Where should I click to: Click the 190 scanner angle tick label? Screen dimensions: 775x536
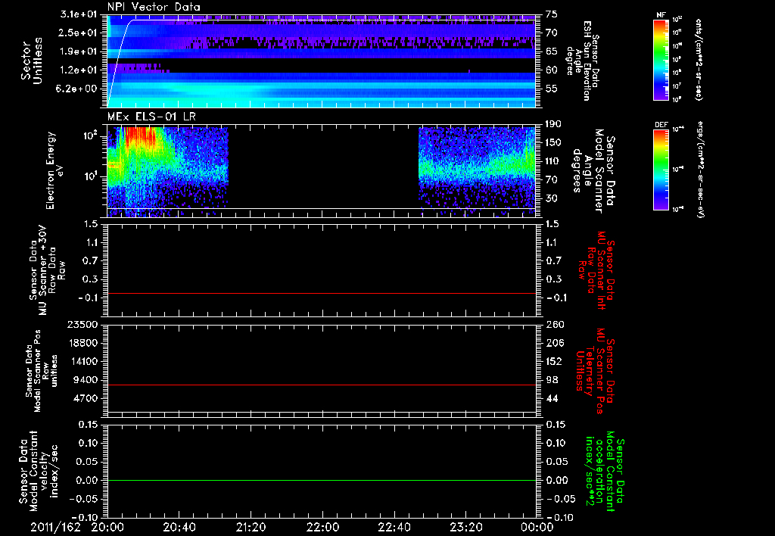click(553, 124)
